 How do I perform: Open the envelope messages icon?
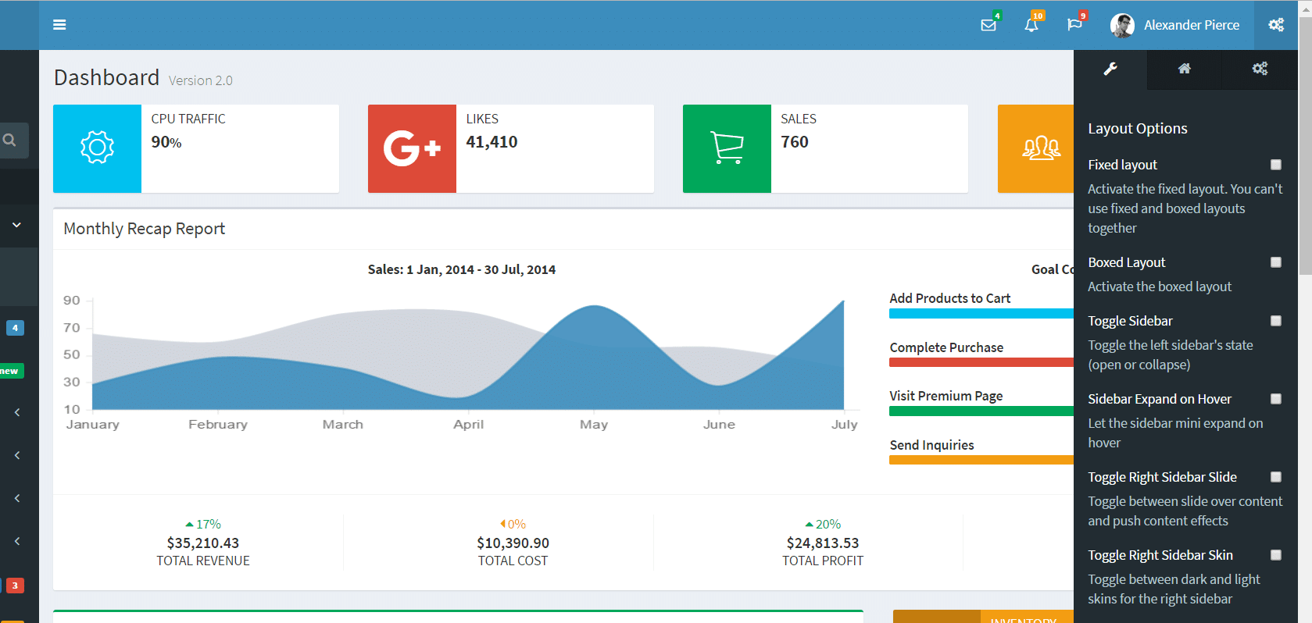pyautogui.click(x=988, y=25)
